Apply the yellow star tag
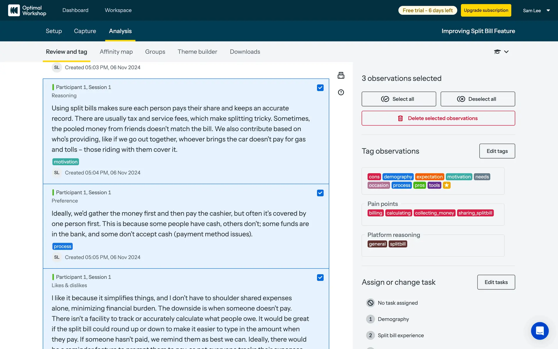Viewport: 558px width, 349px height. click(x=447, y=185)
